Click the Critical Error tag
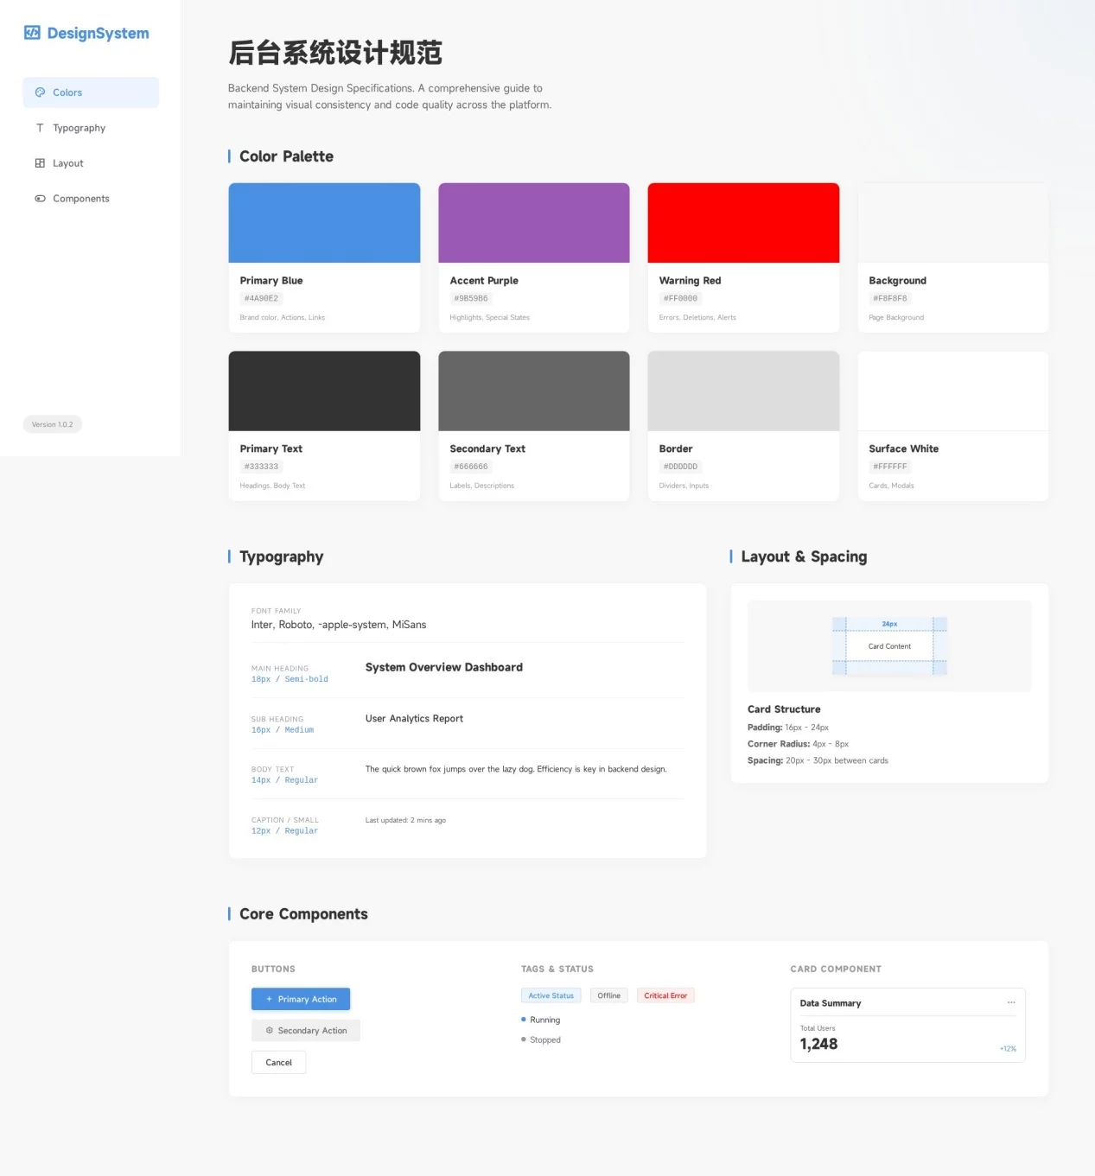The height and width of the screenshot is (1176, 1095). point(665,995)
